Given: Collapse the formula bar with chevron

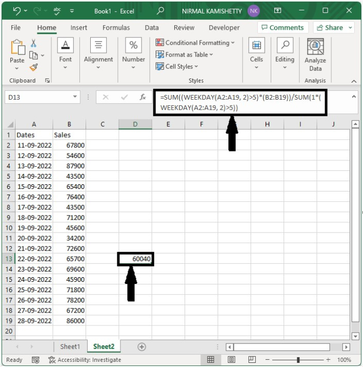Looking at the screenshot, I should pos(354,97).
